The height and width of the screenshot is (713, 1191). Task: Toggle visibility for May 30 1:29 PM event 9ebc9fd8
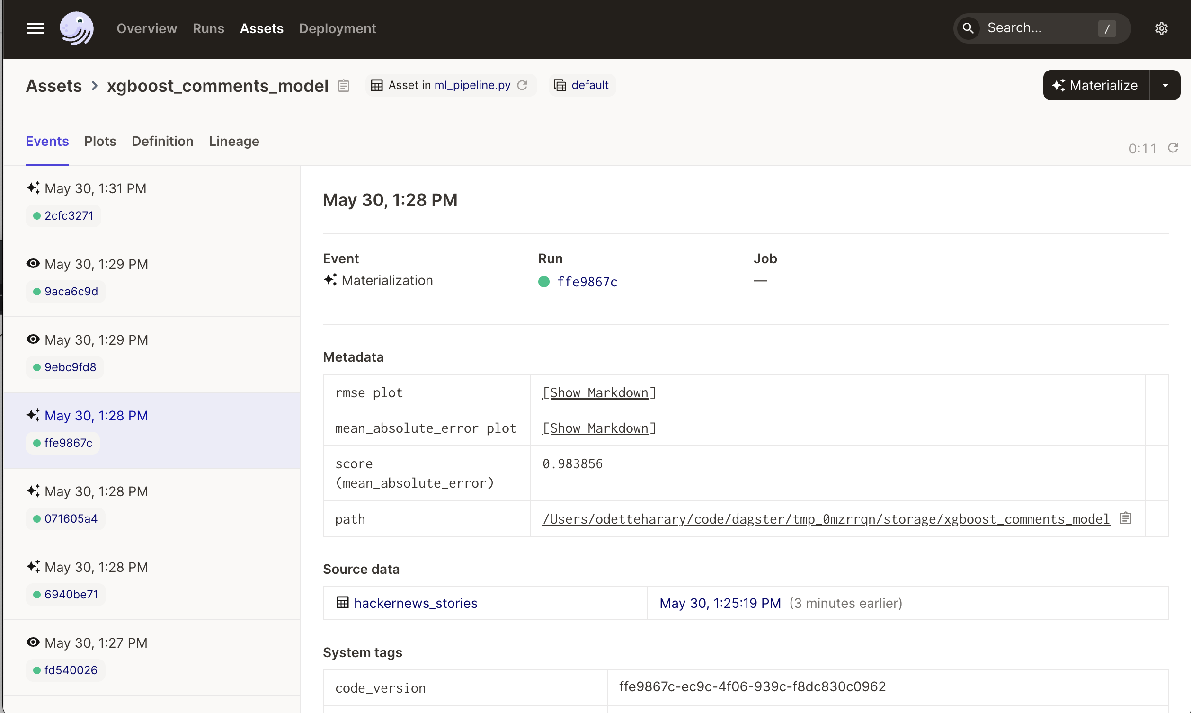tap(33, 339)
